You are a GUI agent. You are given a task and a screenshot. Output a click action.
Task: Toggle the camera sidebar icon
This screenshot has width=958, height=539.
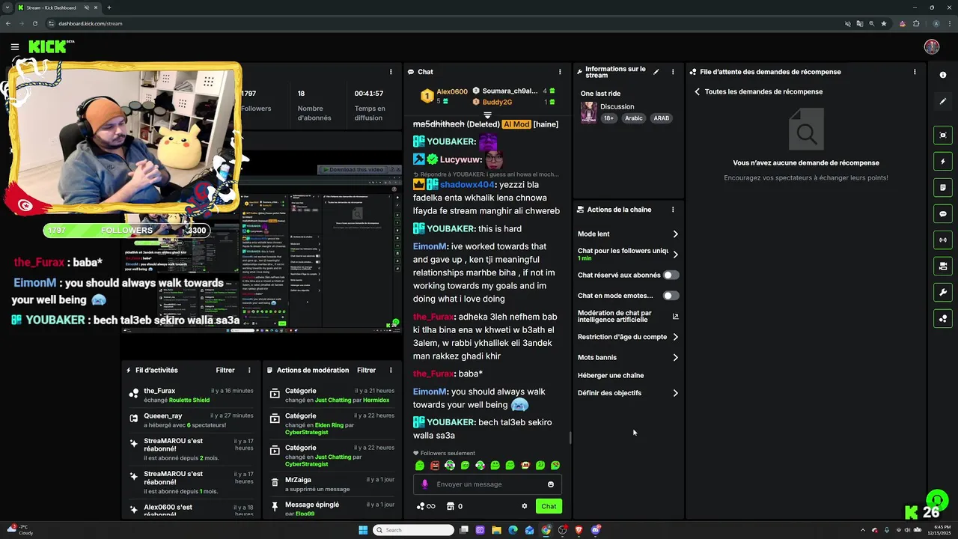(x=943, y=266)
